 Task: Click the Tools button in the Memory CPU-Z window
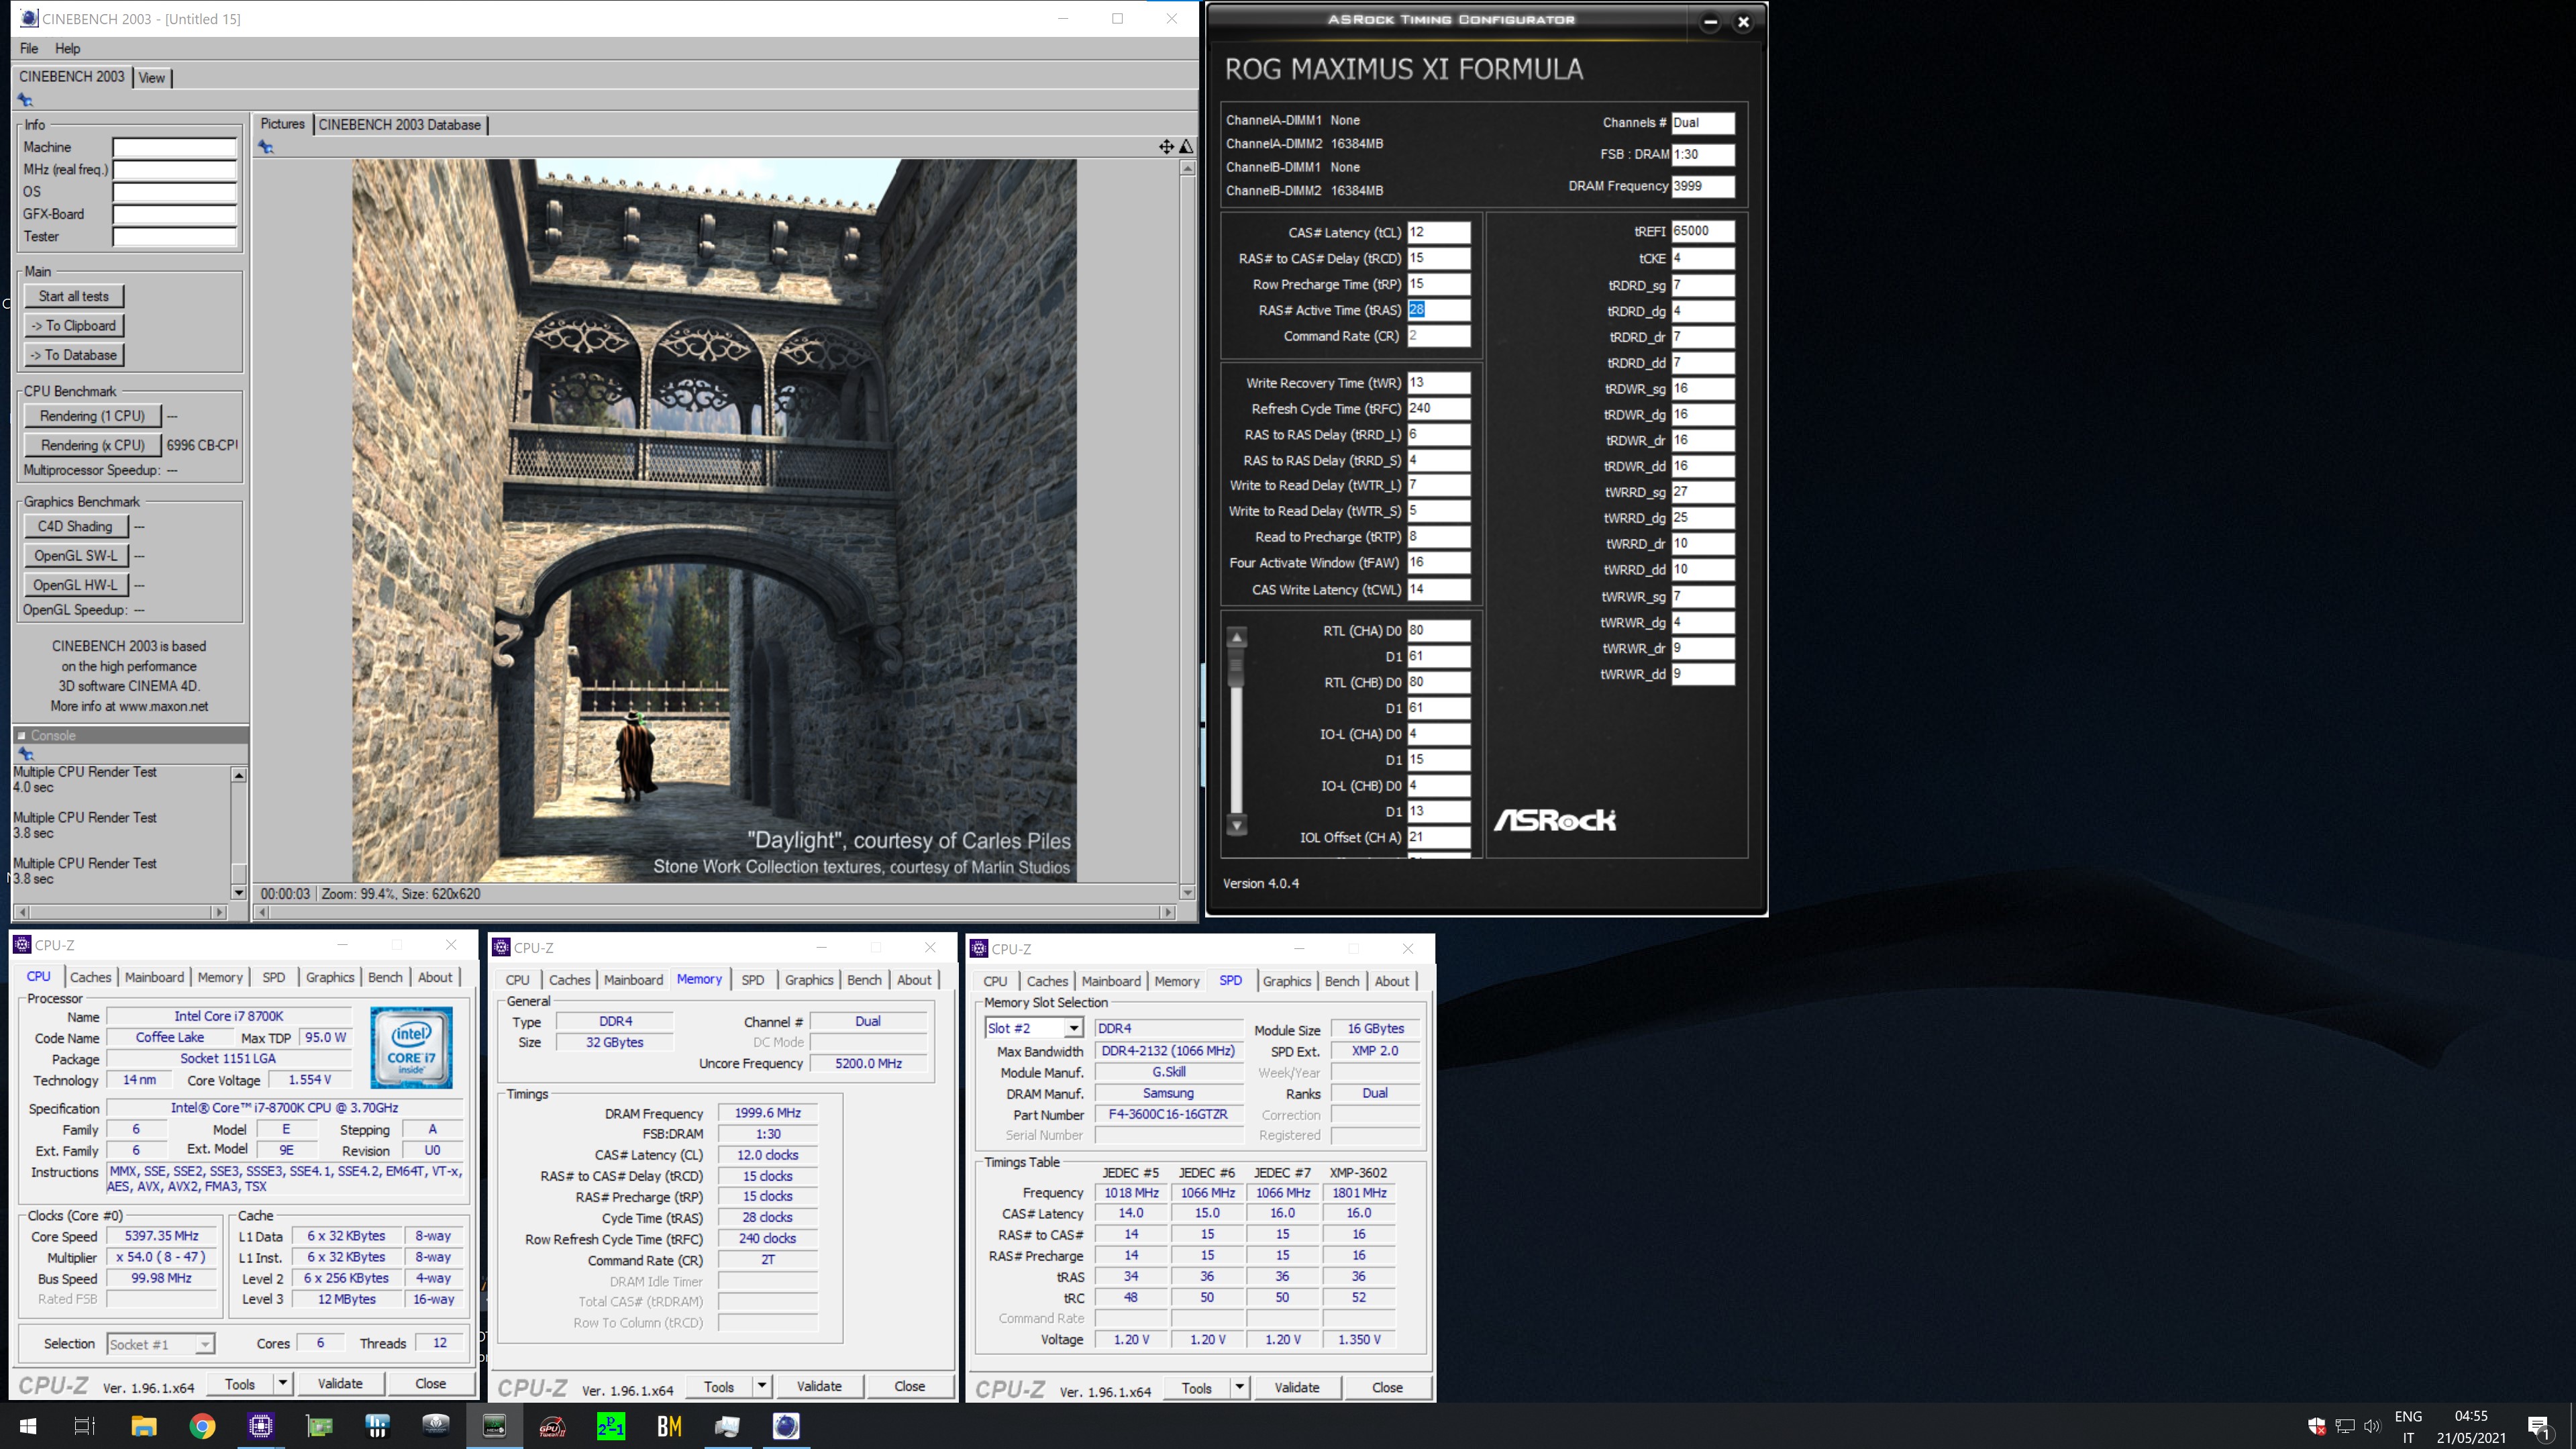[719, 1386]
